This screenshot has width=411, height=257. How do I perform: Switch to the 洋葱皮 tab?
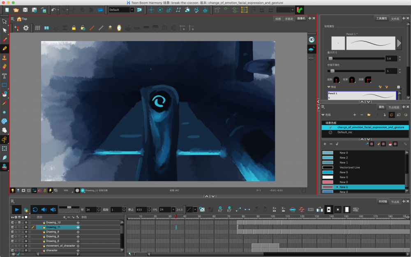[289, 19]
